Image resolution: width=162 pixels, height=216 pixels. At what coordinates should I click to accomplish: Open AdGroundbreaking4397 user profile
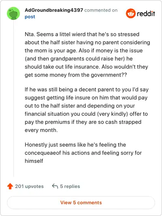pos(54,10)
